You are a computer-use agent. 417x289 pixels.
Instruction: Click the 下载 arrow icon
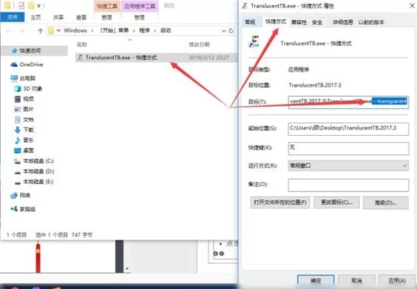(17, 130)
